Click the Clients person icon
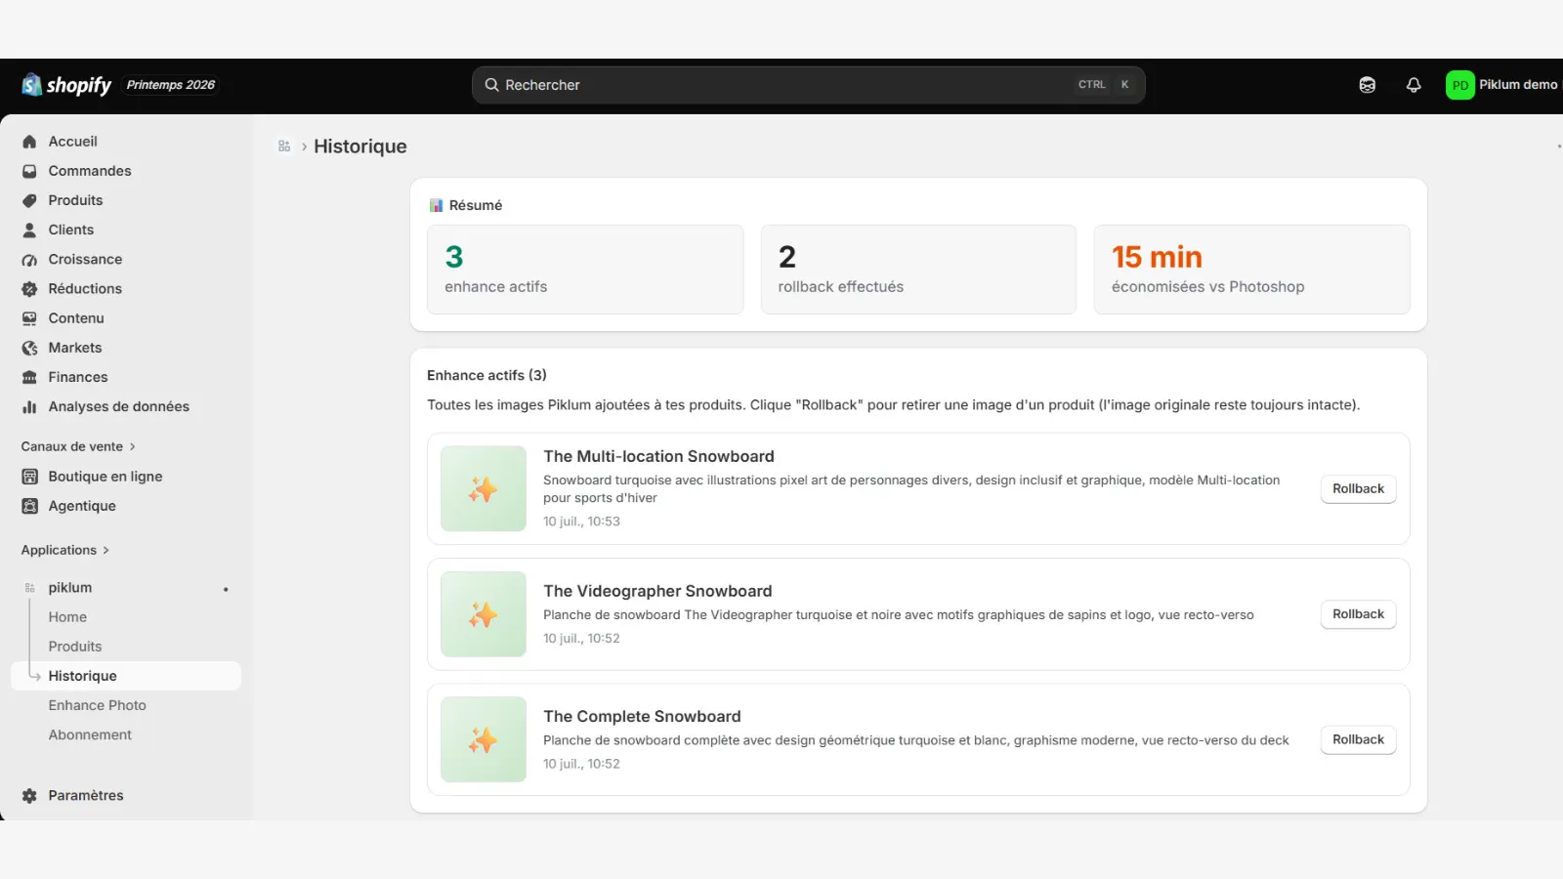Image resolution: width=1563 pixels, height=879 pixels. click(29, 230)
